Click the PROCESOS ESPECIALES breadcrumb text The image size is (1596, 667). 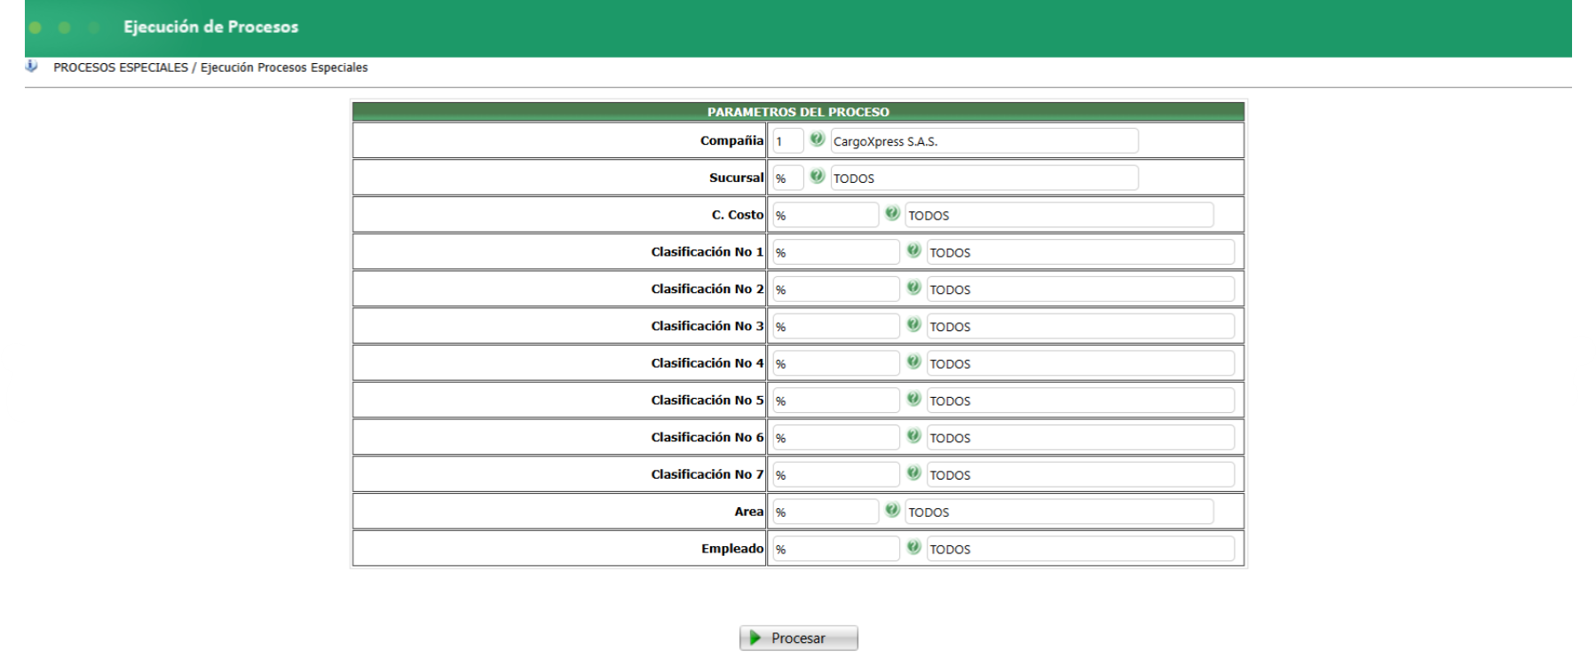[121, 67]
